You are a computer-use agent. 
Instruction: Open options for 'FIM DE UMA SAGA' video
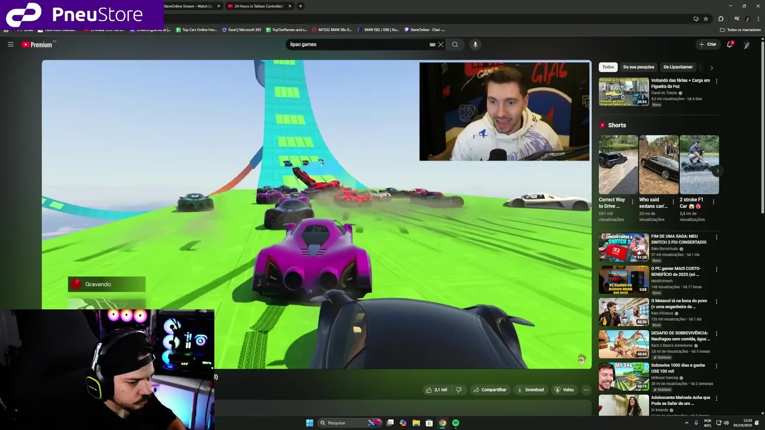(x=716, y=236)
